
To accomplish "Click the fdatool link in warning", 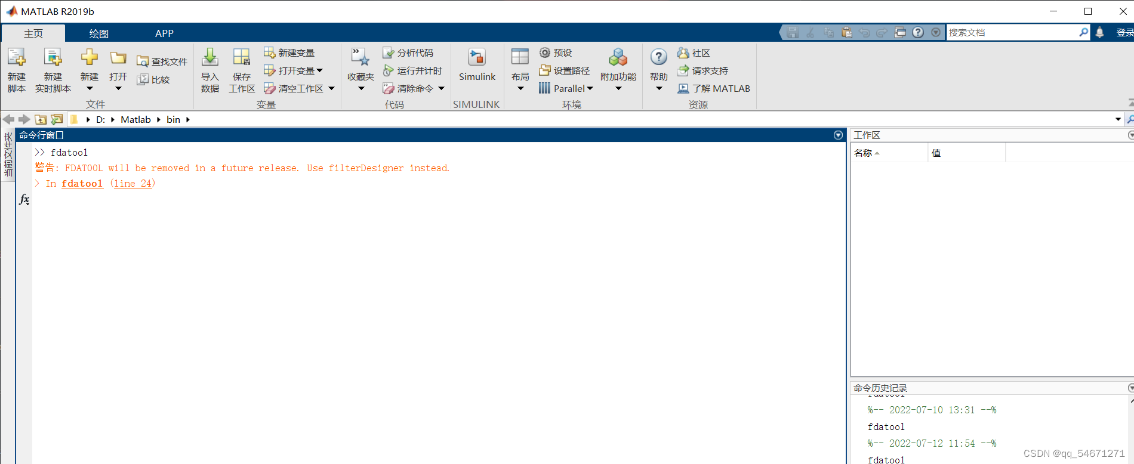I will pos(82,184).
